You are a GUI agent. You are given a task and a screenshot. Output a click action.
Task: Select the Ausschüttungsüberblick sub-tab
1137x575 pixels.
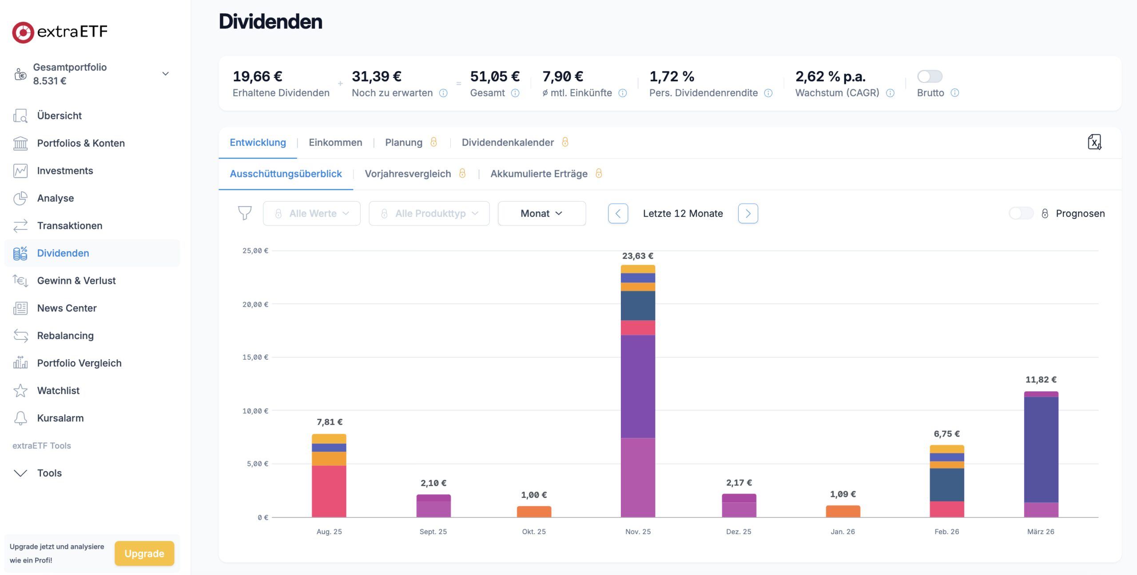pos(286,173)
